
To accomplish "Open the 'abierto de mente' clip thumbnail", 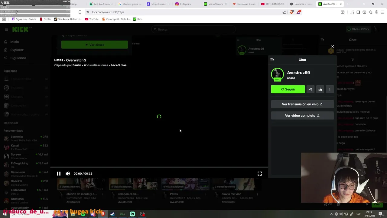I will click(x=82, y=184).
